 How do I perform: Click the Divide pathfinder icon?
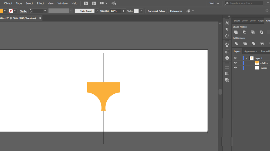[237, 43]
